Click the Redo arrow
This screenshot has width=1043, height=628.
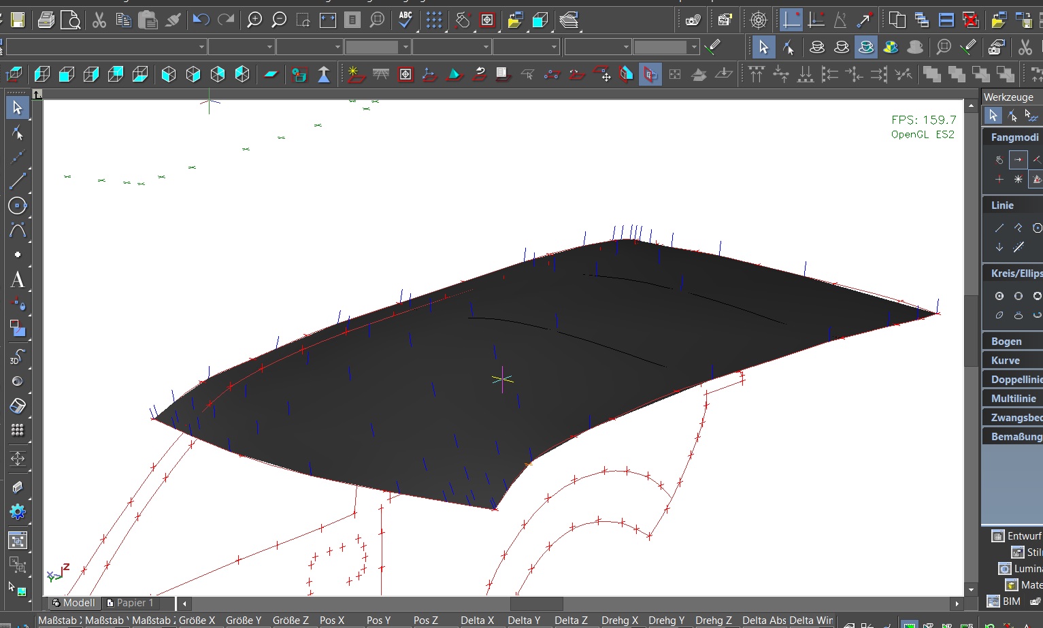[226, 20]
